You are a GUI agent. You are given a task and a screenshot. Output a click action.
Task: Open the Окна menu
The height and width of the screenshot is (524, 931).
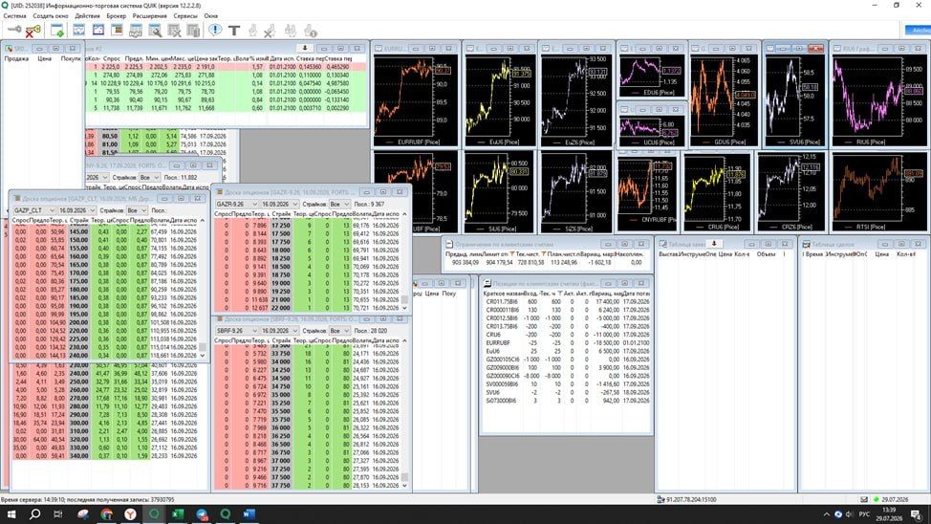[211, 16]
